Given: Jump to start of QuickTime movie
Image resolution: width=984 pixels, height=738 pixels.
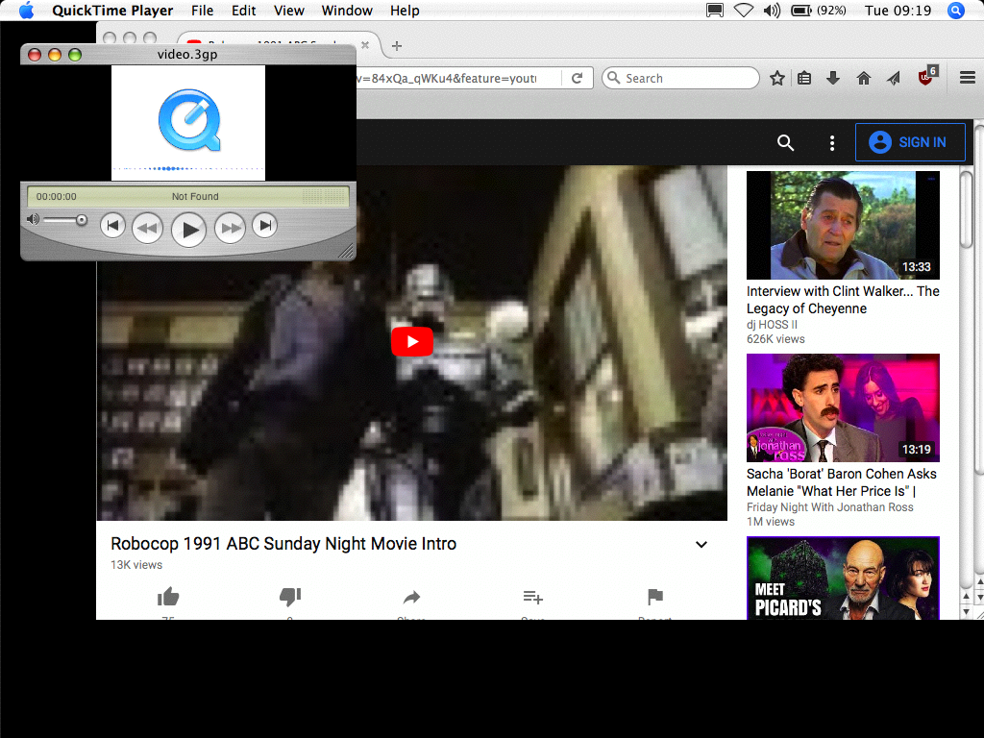Looking at the screenshot, I should [113, 226].
